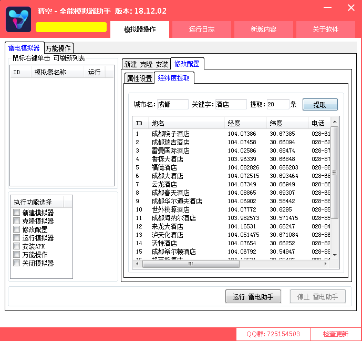This screenshot has height=341, width=362.
Task: Select row 成都华尔道夫酒店
Action: click(x=232, y=201)
